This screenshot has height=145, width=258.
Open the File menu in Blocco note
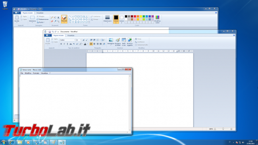click(x=22, y=73)
